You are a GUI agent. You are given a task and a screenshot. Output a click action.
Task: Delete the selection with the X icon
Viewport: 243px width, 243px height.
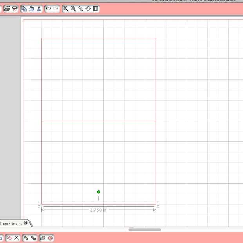pyautogui.click(x=16, y=238)
